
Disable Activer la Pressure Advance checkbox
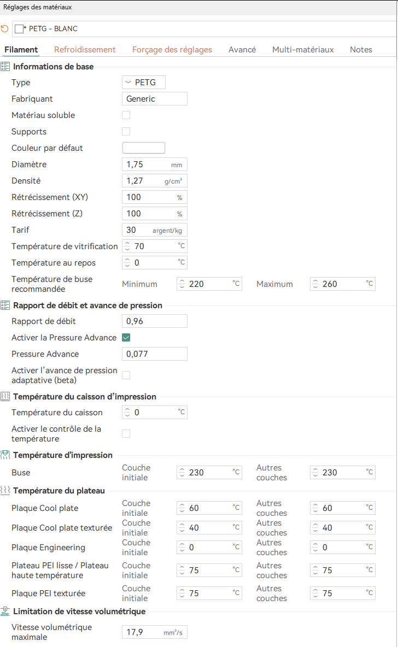pyautogui.click(x=126, y=338)
